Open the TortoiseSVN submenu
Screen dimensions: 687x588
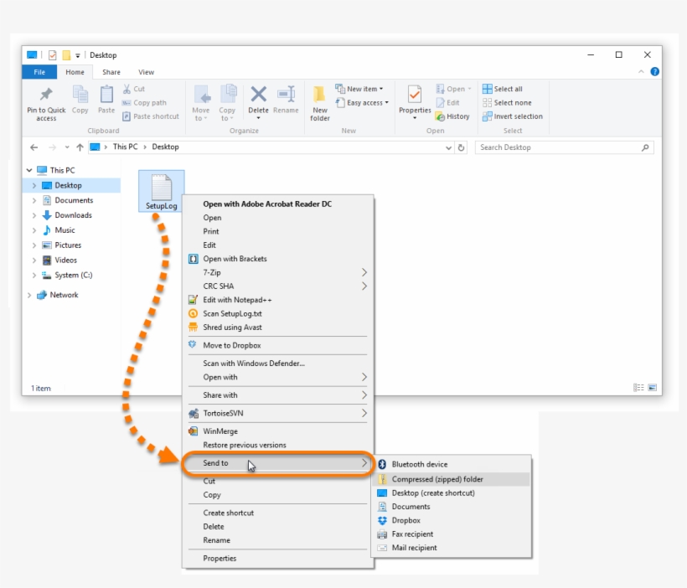click(x=278, y=413)
